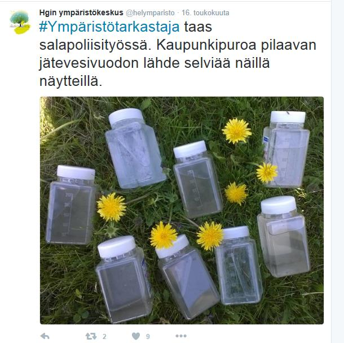Open the tweet permalink dated 16. toukokuuta

click(205, 13)
